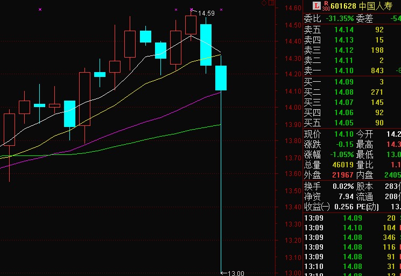The image size is (401, 276).
Task: Select the 买一 bid row at 14.09
Action: (x=344, y=82)
